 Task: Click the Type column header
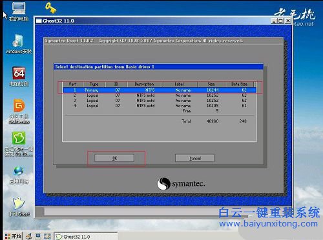94,84
